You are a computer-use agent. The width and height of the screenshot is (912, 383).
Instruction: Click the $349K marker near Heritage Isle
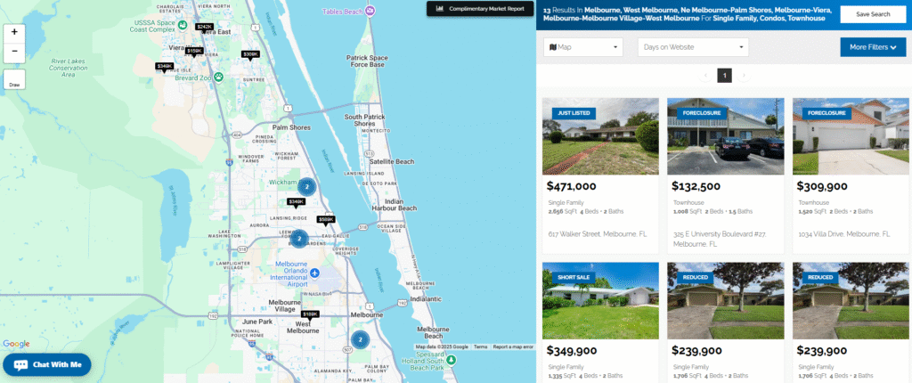pos(165,66)
